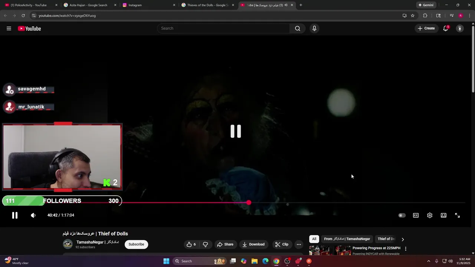Click the address bar URL
Viewport: 475px width, 267px height.
[x=67, y=16]
